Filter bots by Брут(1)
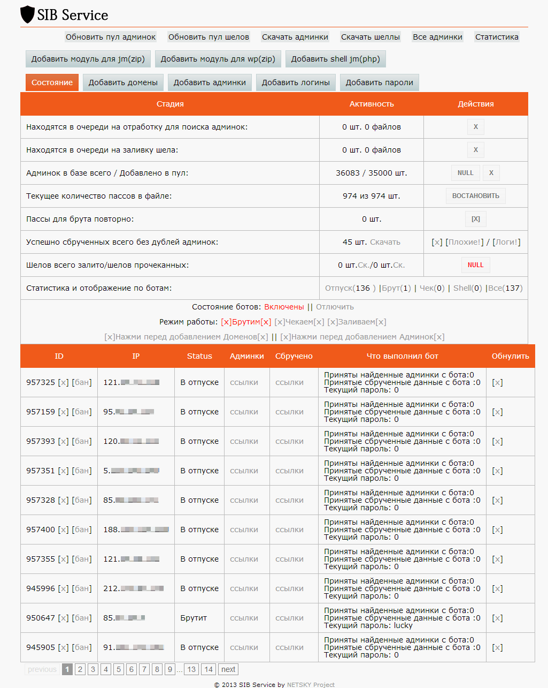Image resolution: width=548 pixels, height=688 pixels. 396,288
